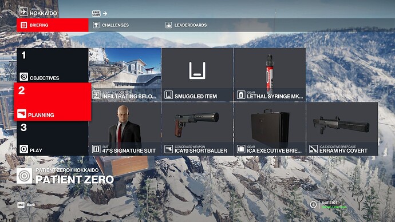
Task: Click the Objectives target icon
Action: 23,77
